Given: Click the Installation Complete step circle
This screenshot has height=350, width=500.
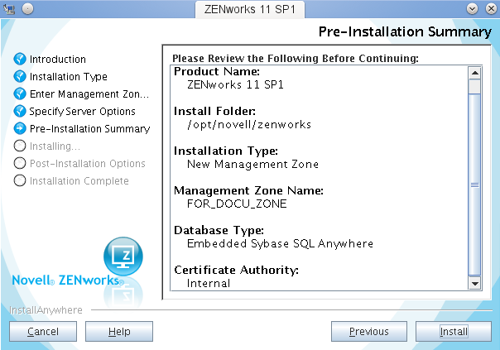Looking at the screenshot, I should coord(21,181).
